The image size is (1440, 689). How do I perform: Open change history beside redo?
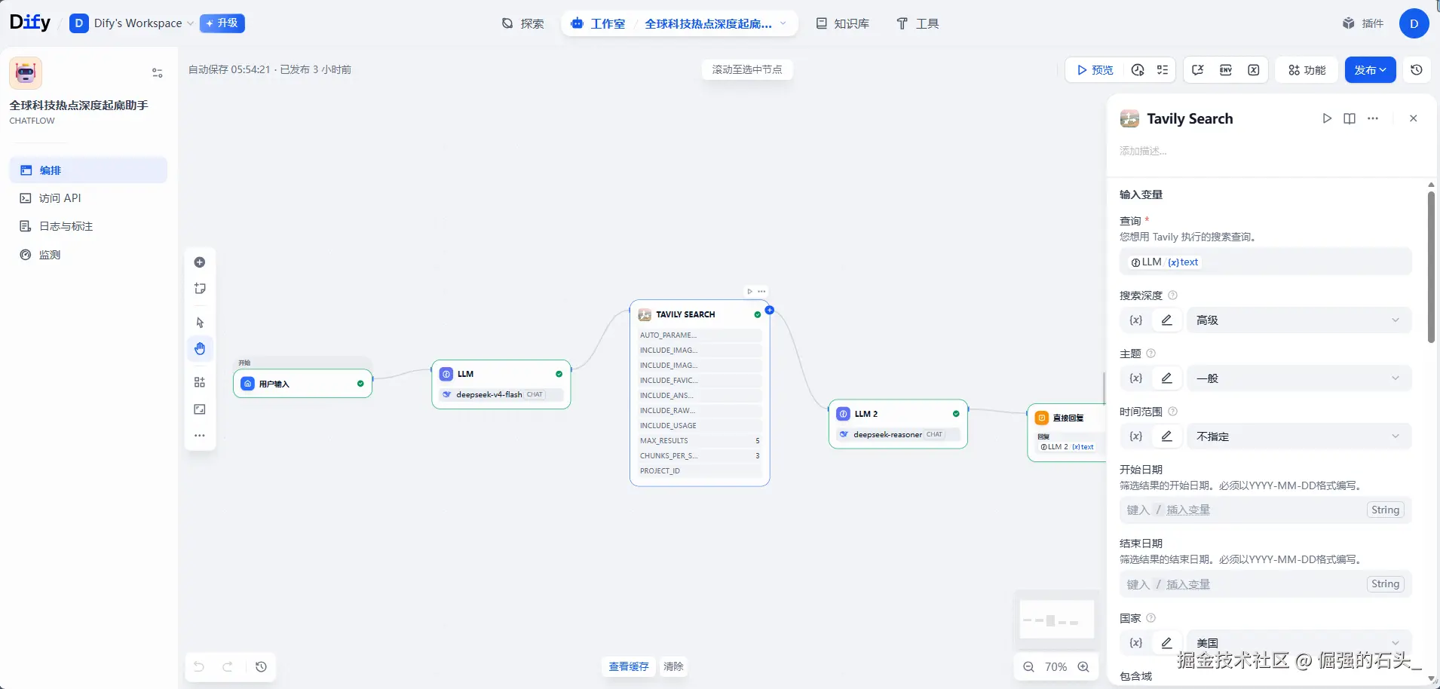click(261, 666)
